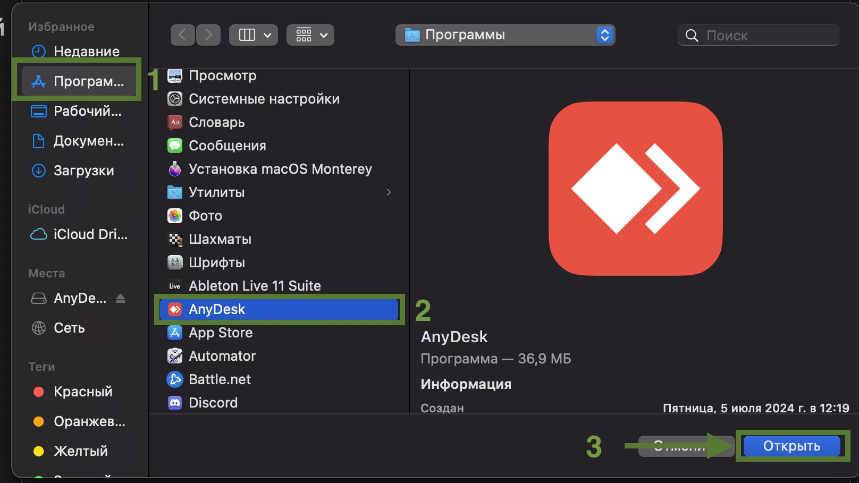The width and height of the screenshot is (859, 483).
Task: Open the Загрузки sidebar folder
Action: point(79,171)
